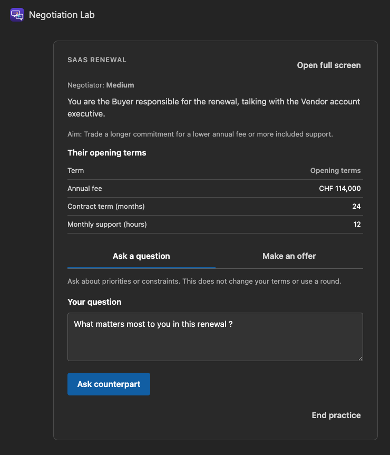Click the Negotiation Lab title text
The height and width of the screenshot is (455, 390).
[x=62, y=15]
